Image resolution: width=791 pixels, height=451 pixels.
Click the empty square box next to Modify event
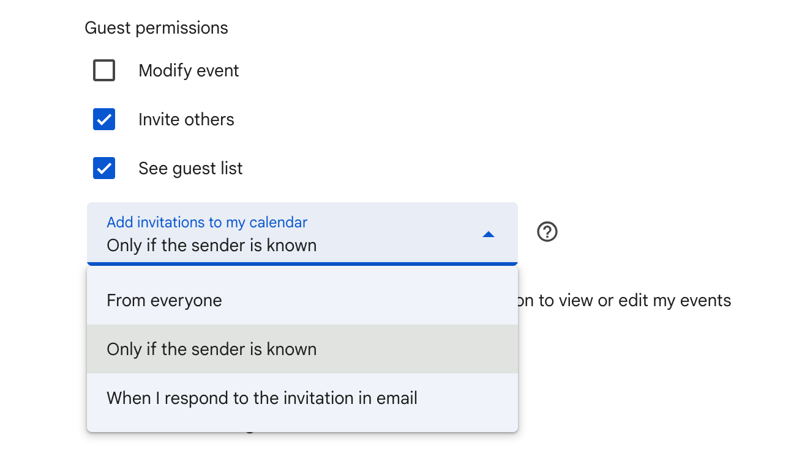click(x=104, y=70)
